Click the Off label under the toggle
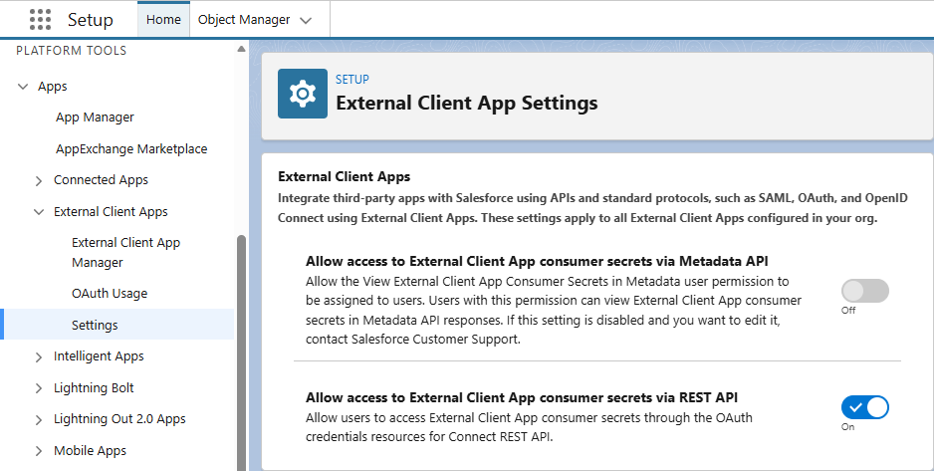The image size is (934, 471). tap(848, 311)
